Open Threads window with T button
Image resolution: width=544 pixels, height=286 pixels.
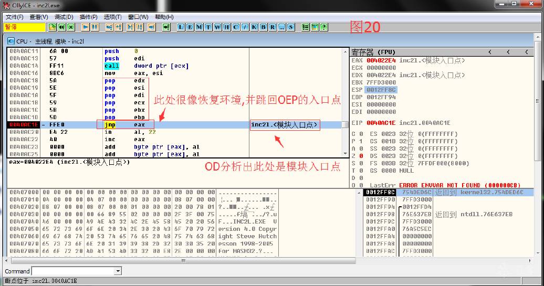pyautogui.click(x=208, y=27)
